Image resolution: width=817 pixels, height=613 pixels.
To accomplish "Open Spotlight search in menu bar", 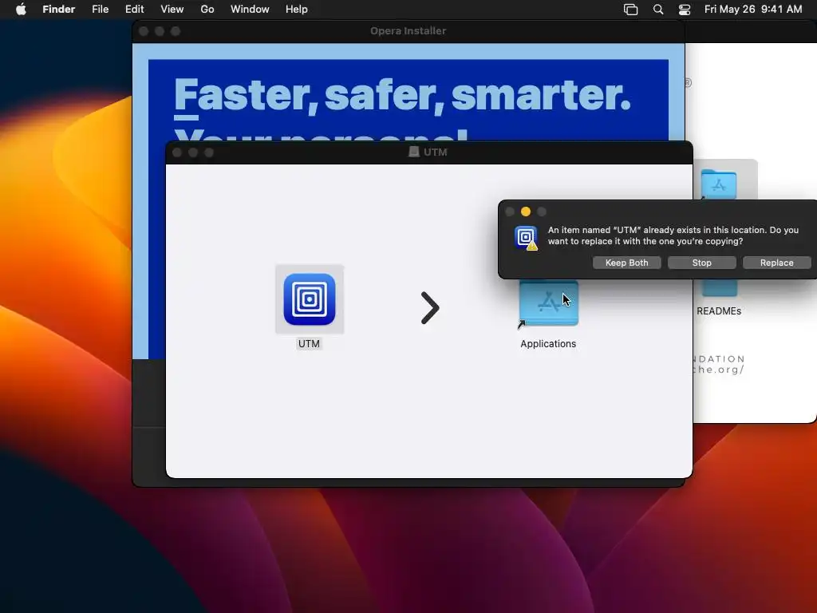I will coord(658,10).
